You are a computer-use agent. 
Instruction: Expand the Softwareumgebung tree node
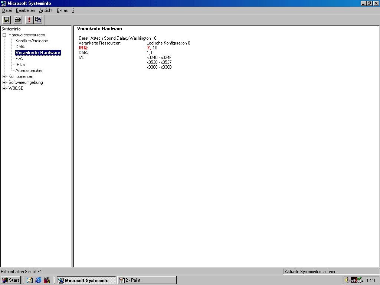click(x=4, y=82)
